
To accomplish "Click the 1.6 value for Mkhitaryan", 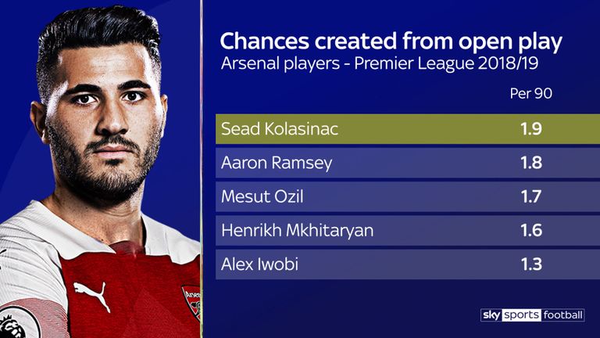I will click(x=531, y=230).
